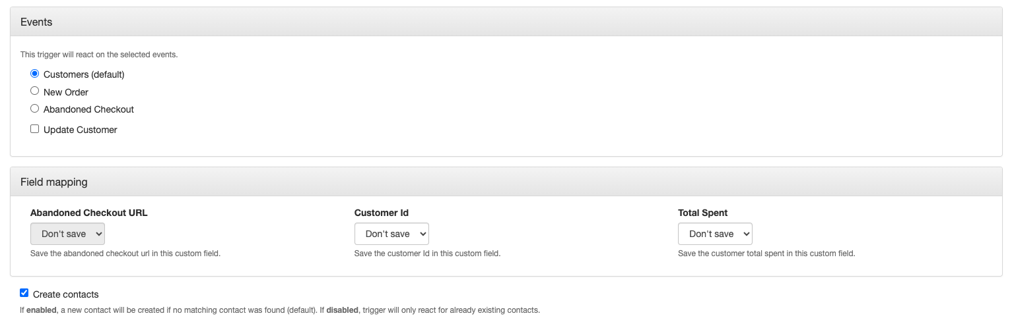This screenshot has width=1012, height=324.
Task: Click the customer total spent help text
Action: pyautogui.click(x=766, y=254)
